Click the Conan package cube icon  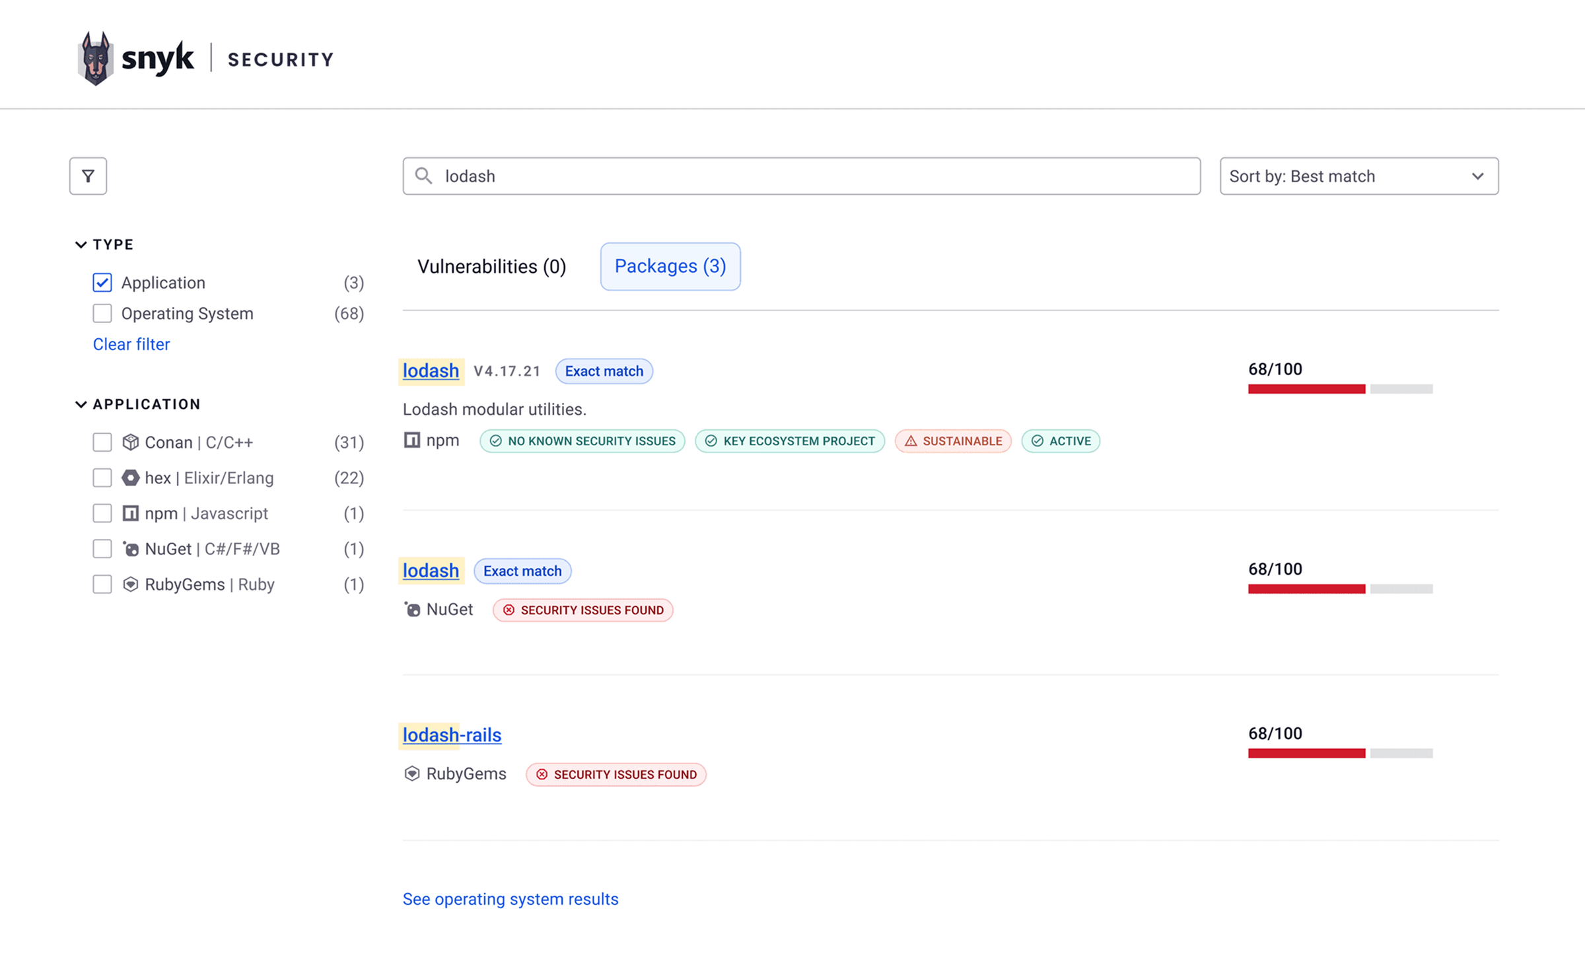(131, 442)
